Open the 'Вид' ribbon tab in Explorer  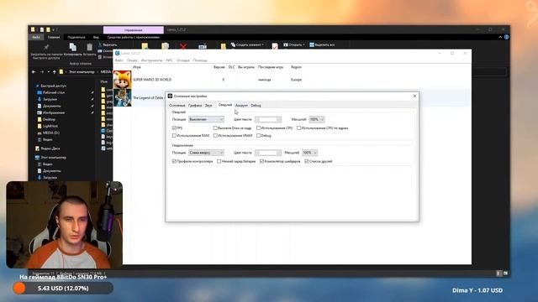96,37
